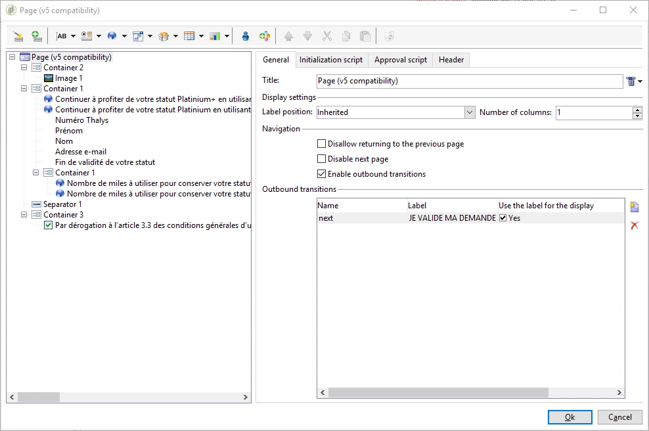Toggle Disallow returning to the previous page

(x=321, y=144)
